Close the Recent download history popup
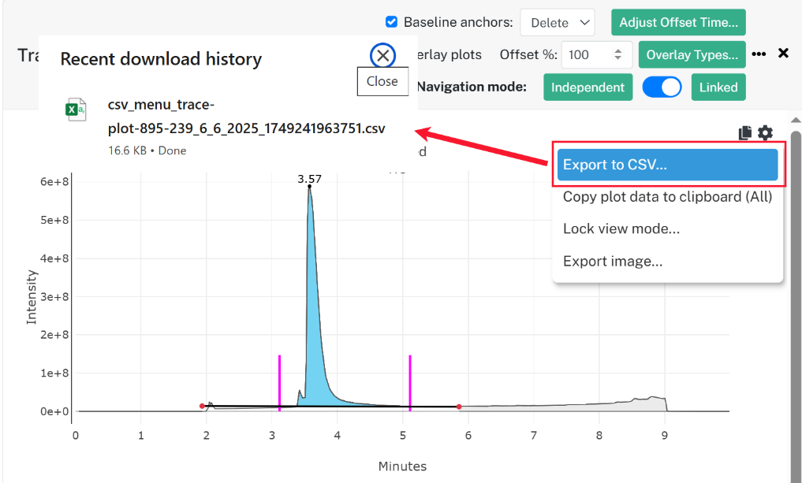Image resolution: width=802 pixels, height=483 pixels. [382, 55]
